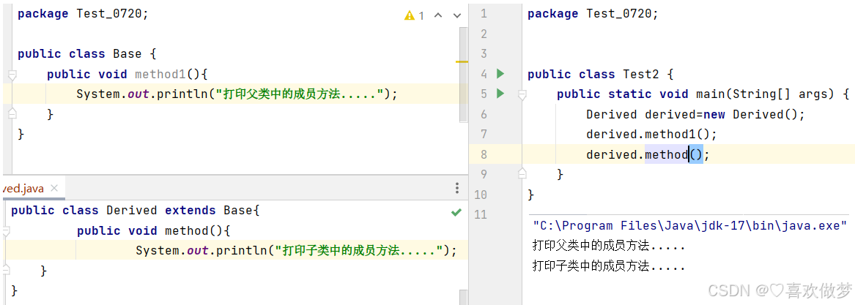Click java.exe path link in console
Image resolution: width=855 pixels, height=305 pixels.
tap(689, 225)
